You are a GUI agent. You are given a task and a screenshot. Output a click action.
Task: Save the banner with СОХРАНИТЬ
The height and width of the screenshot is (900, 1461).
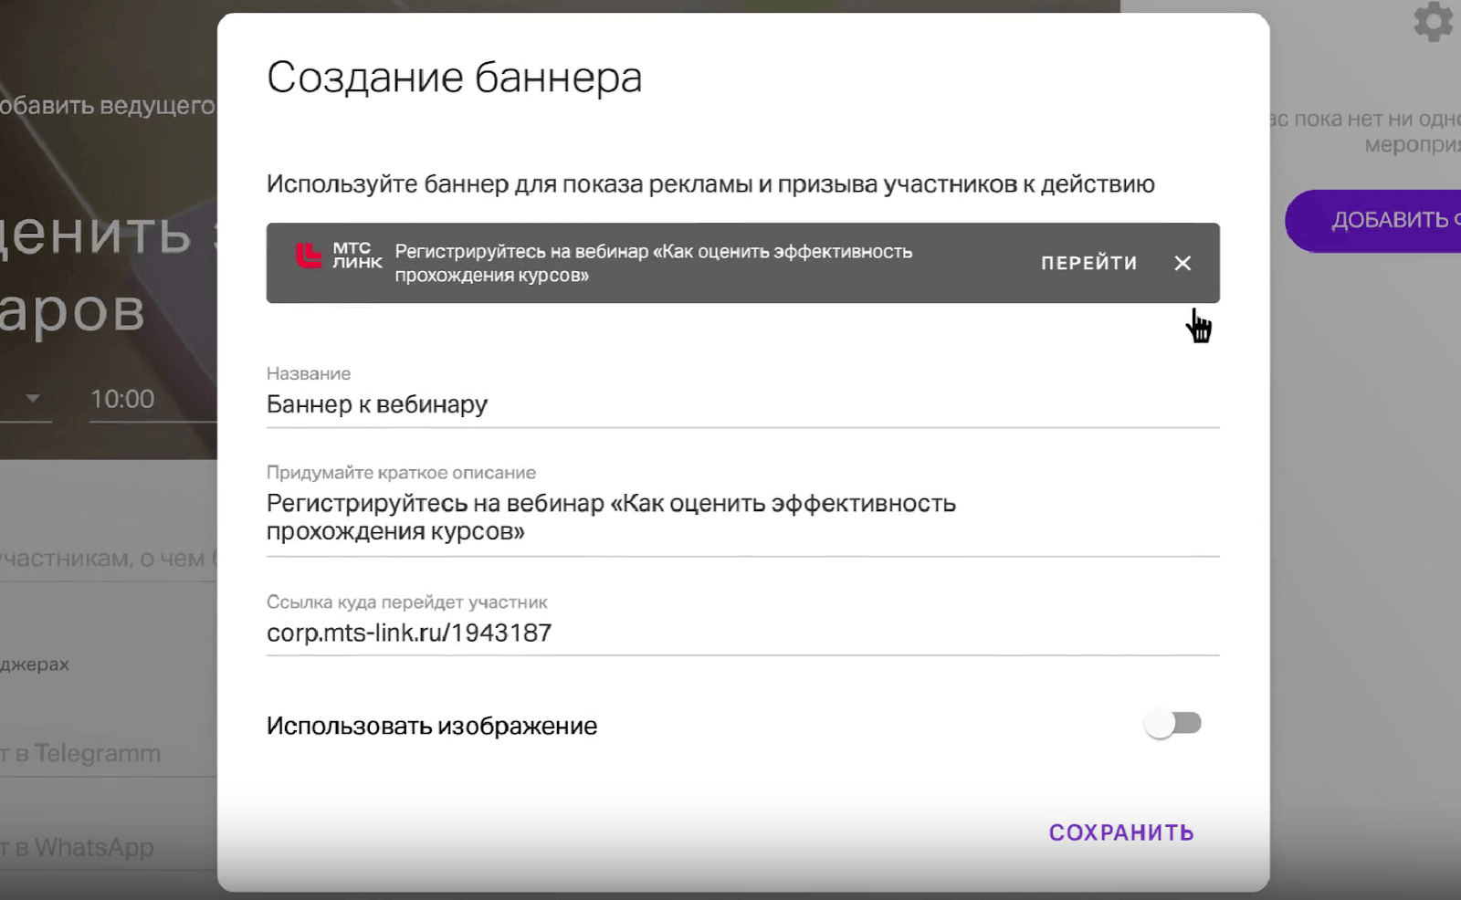pyautogui.click(x=1120, y=832)
